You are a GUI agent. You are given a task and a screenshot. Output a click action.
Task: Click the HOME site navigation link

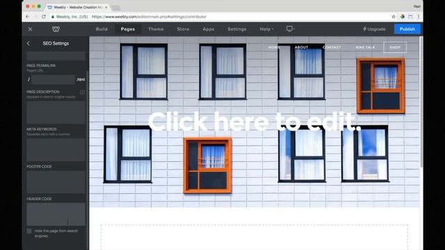273,47
